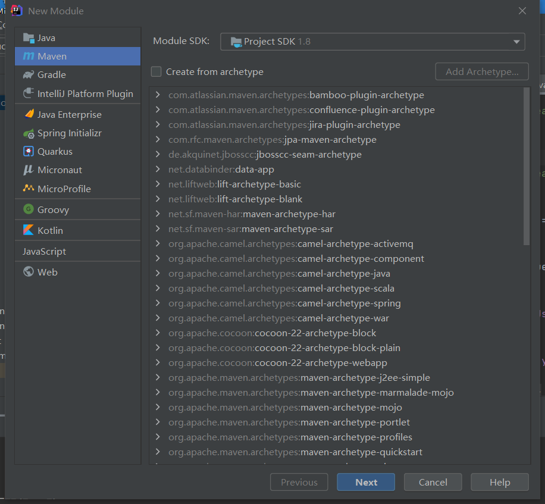The image size is (545, 504).
Task: Click the Cancel button
Action: (433, 482)
